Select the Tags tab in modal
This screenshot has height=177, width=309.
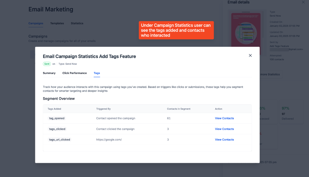(x=97, y=73)
